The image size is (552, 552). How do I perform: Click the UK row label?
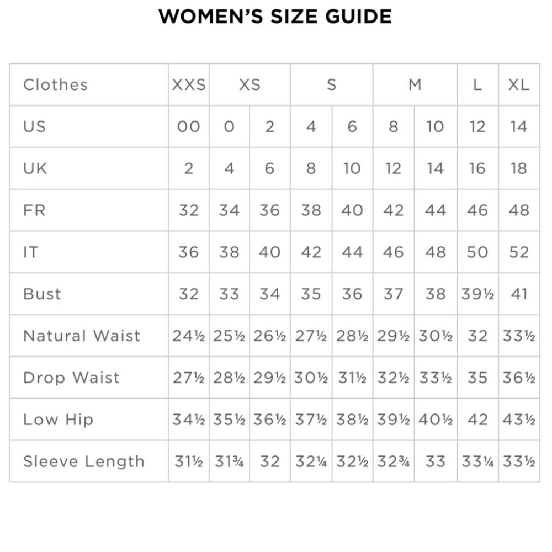point(35,168)
